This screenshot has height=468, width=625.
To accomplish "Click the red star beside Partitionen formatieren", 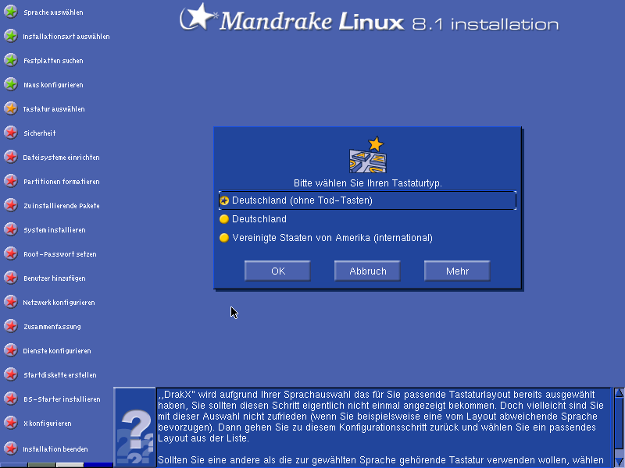I will click(11, 182).
